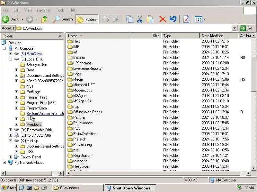Click the Move To toolbar icon
The width and height of the screenshot is (257, 192).
106,19
